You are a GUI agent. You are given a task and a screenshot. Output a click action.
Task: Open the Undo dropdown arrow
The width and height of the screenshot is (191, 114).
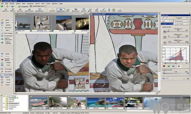tap(12, 54)
